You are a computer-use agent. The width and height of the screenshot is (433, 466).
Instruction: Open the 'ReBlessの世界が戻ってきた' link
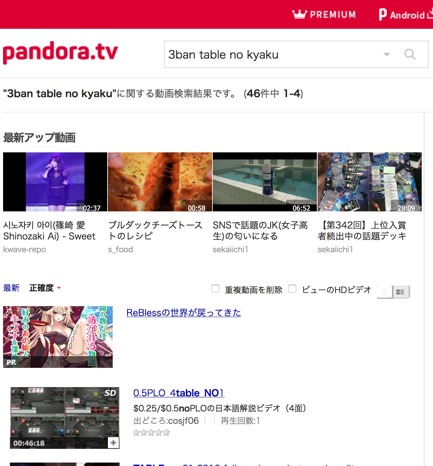point(184,313)
